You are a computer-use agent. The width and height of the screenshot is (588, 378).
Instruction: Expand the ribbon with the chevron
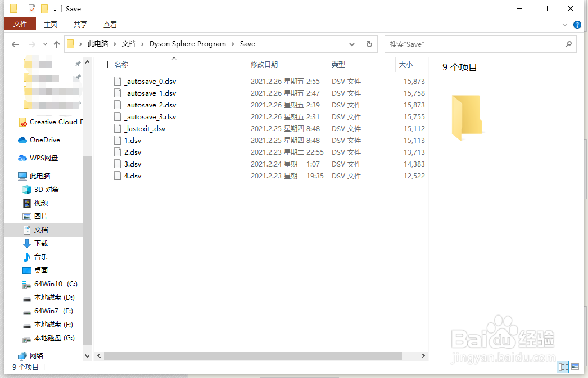(565, 25)
